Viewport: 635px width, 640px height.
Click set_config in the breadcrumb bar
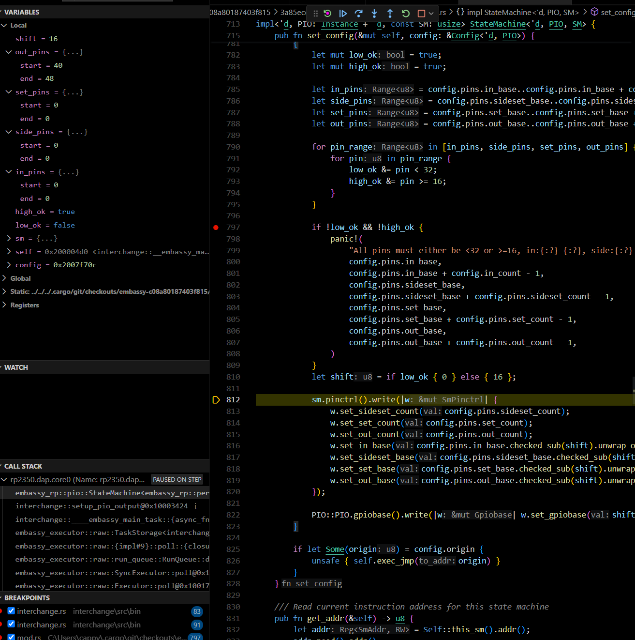(x=617, y=12)
